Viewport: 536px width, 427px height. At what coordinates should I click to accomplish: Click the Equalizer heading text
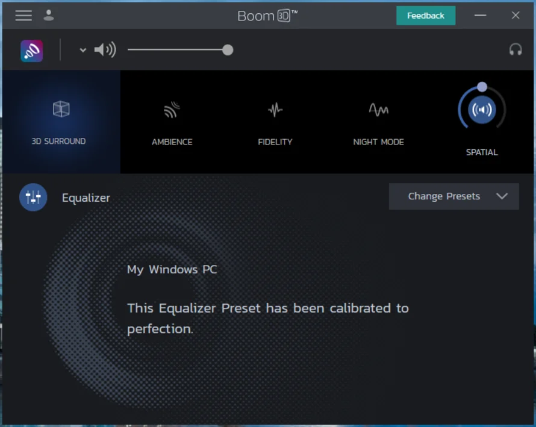(x=86, y=198)
